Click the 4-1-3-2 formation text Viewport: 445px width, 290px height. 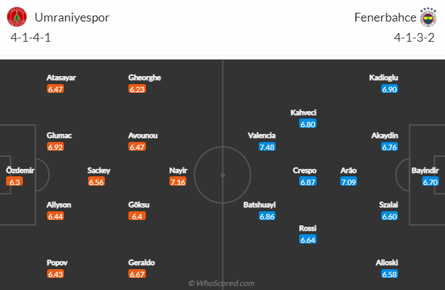tap(414, 38)
